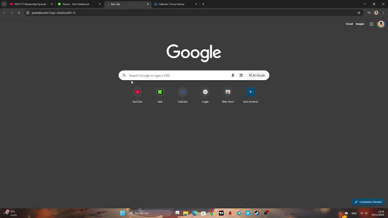Click the ENG language indicator
This screenshot has width=388, height=218.
click(354, 213)
